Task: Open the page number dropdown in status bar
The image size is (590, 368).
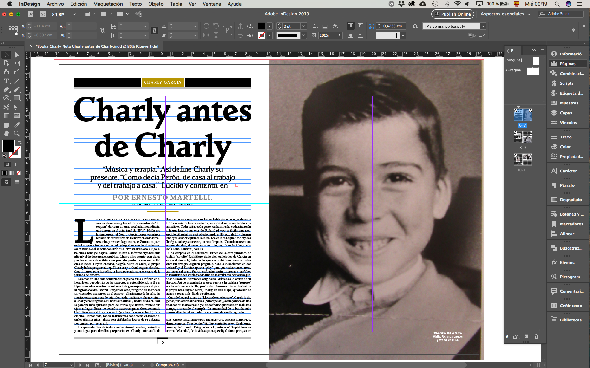Action: tap(72, 365)
